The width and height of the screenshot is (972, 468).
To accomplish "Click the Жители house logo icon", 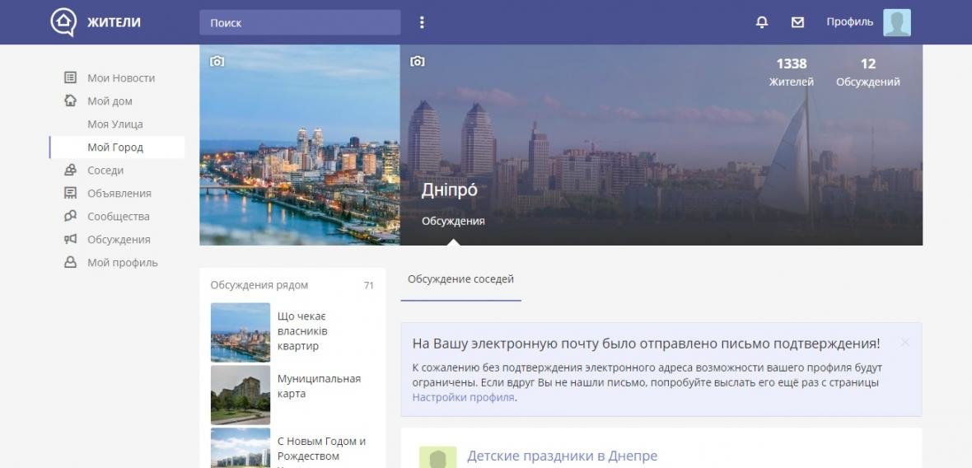I will (x=63, y=22).
